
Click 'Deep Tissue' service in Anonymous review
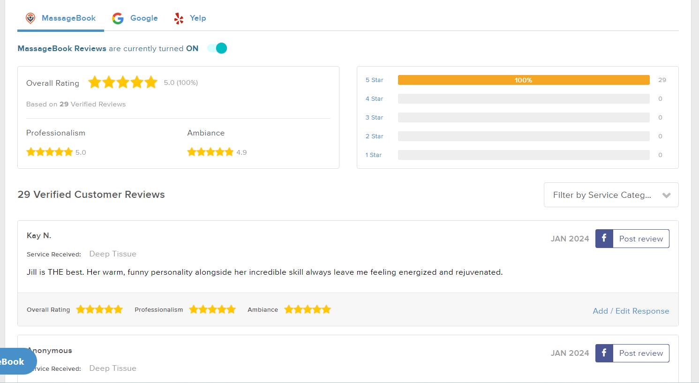point(113,368)
